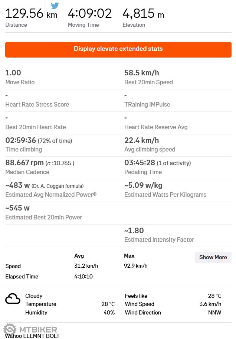Select the Estimated Intensity Factor 1.80 value

pos(134,231)
